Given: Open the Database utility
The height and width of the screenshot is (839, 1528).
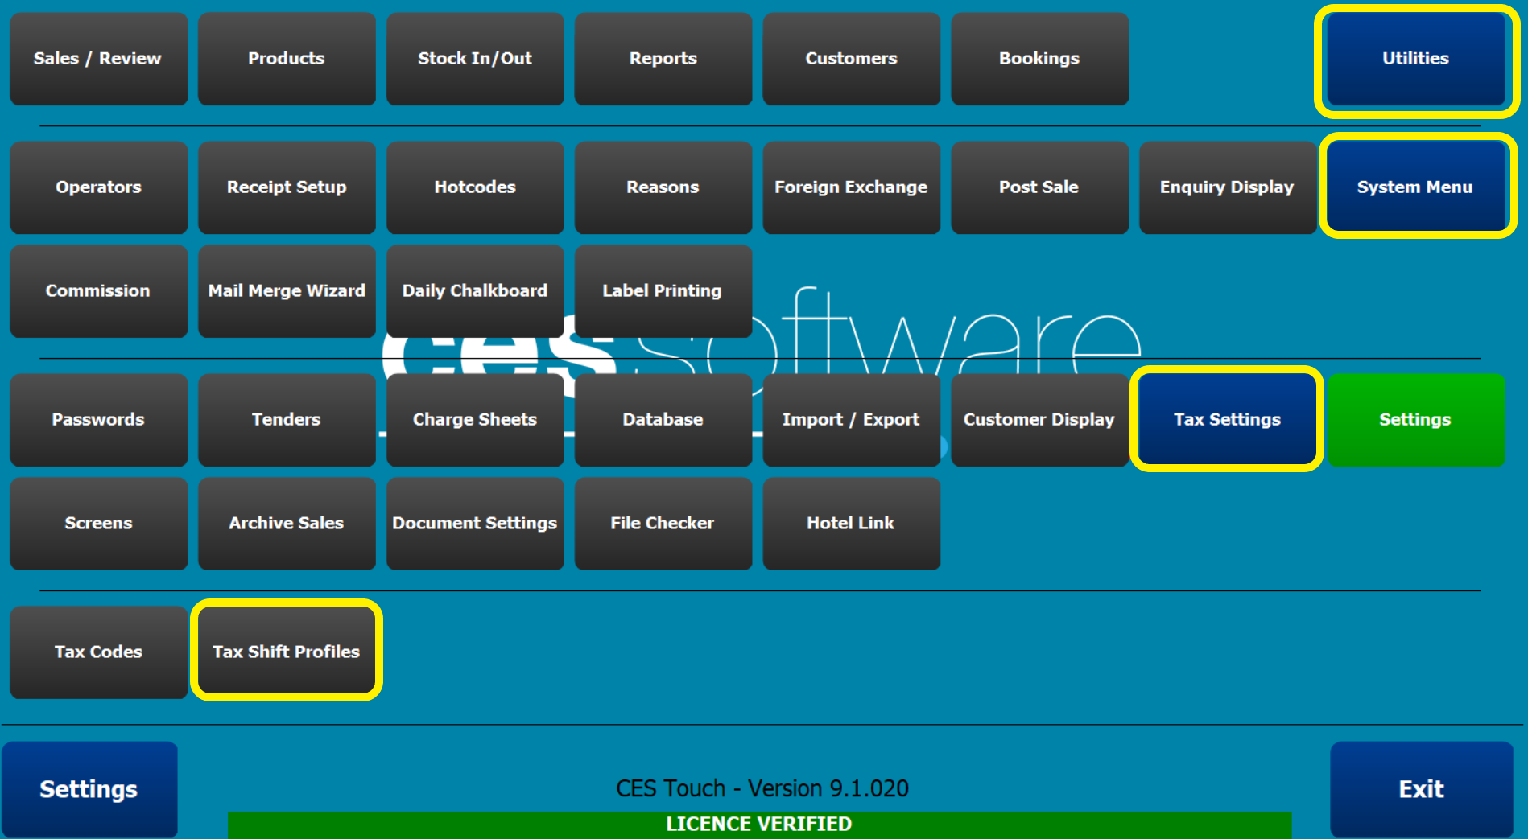Looking at the screenshot, I should point(663,419).
